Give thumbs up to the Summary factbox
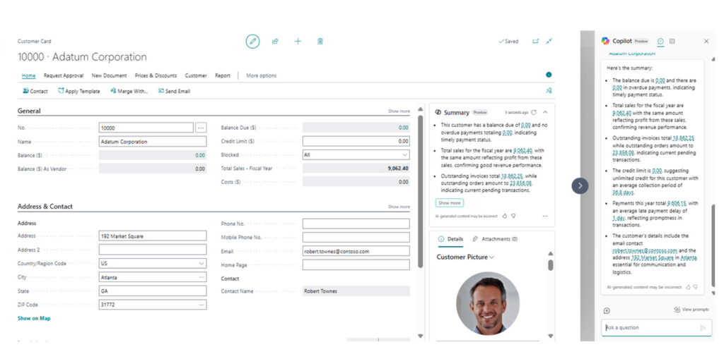This screenshot has height=347, width=724. click(x=504, y=216)
